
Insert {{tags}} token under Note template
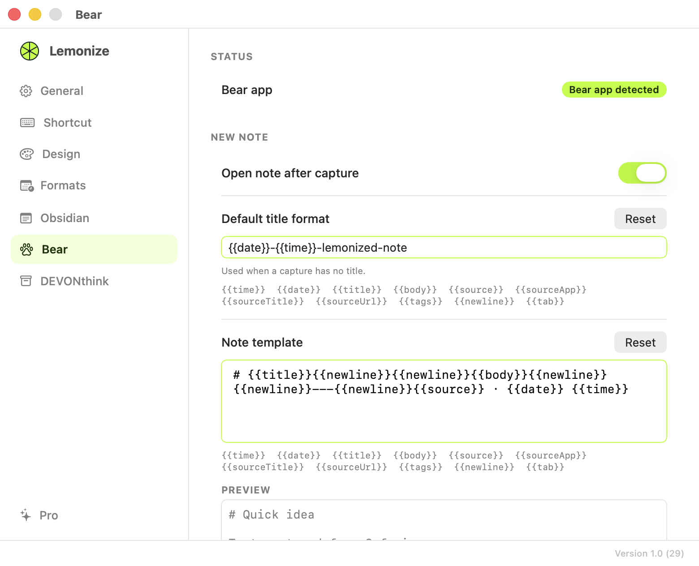[421, 467]
